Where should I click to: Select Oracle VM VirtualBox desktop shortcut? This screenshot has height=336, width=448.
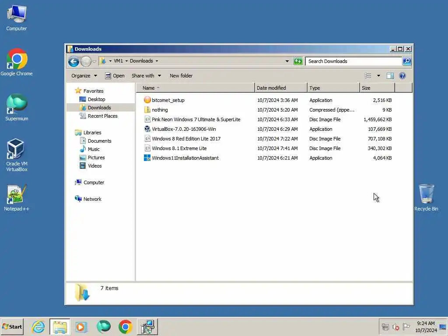(17, 155)
